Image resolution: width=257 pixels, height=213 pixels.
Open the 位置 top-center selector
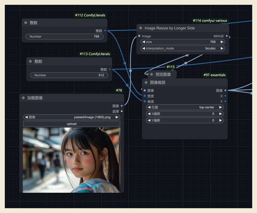coord(185,107)
